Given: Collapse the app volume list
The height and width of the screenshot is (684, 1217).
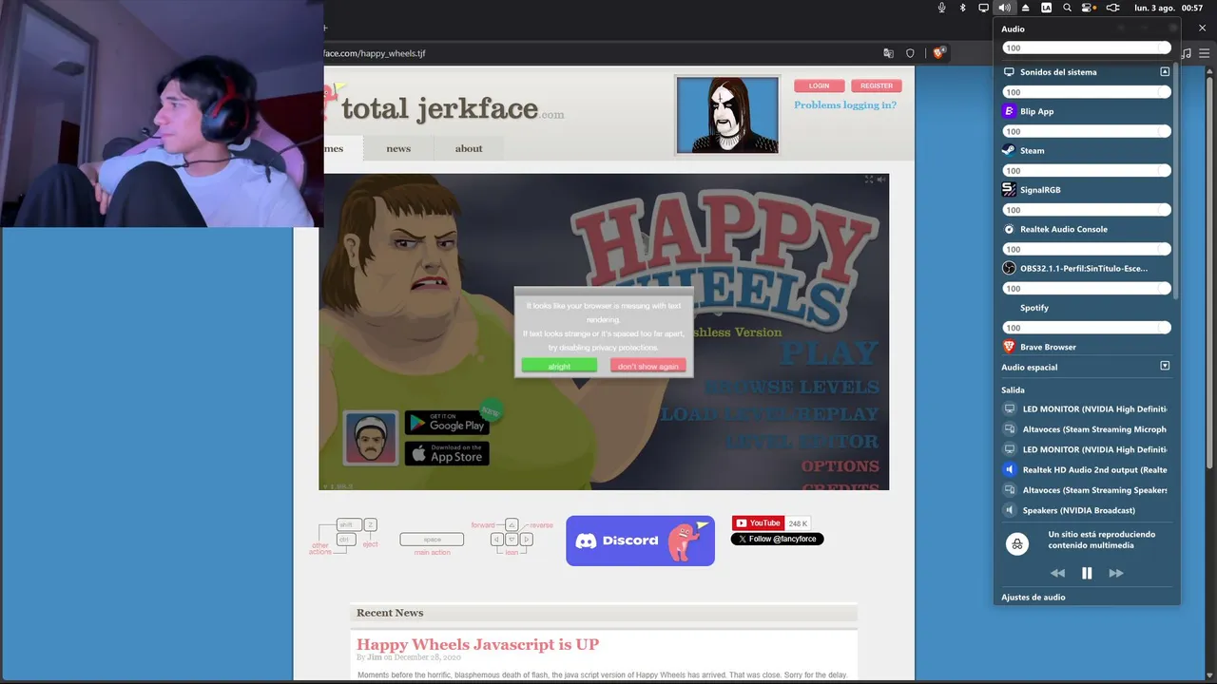Looking at the screenshot, I should click(1165, 71).
